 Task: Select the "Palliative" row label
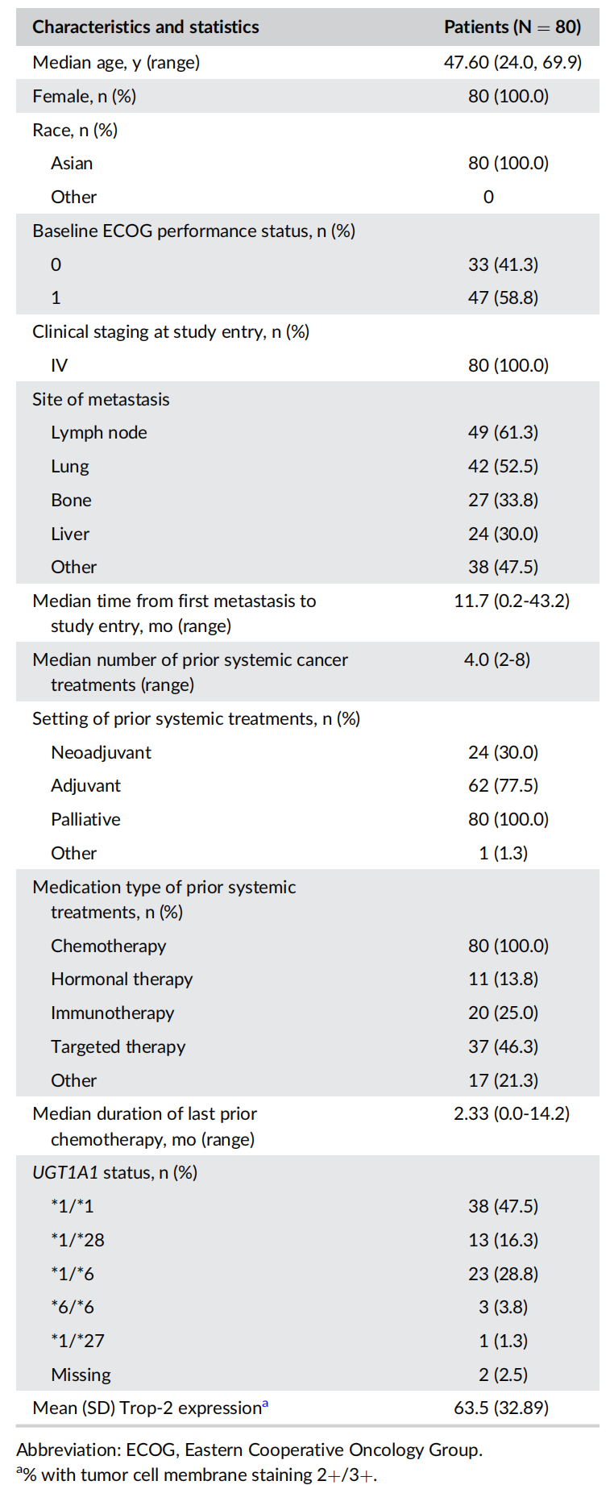[85, 819]
